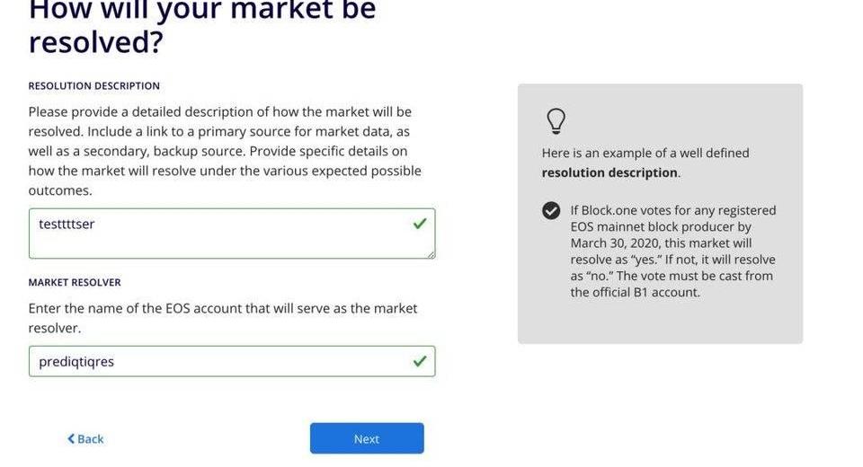Click the "How will your market be resolved?" heading
The width and height of the screenshot is (863, 467).
(202, 27)
